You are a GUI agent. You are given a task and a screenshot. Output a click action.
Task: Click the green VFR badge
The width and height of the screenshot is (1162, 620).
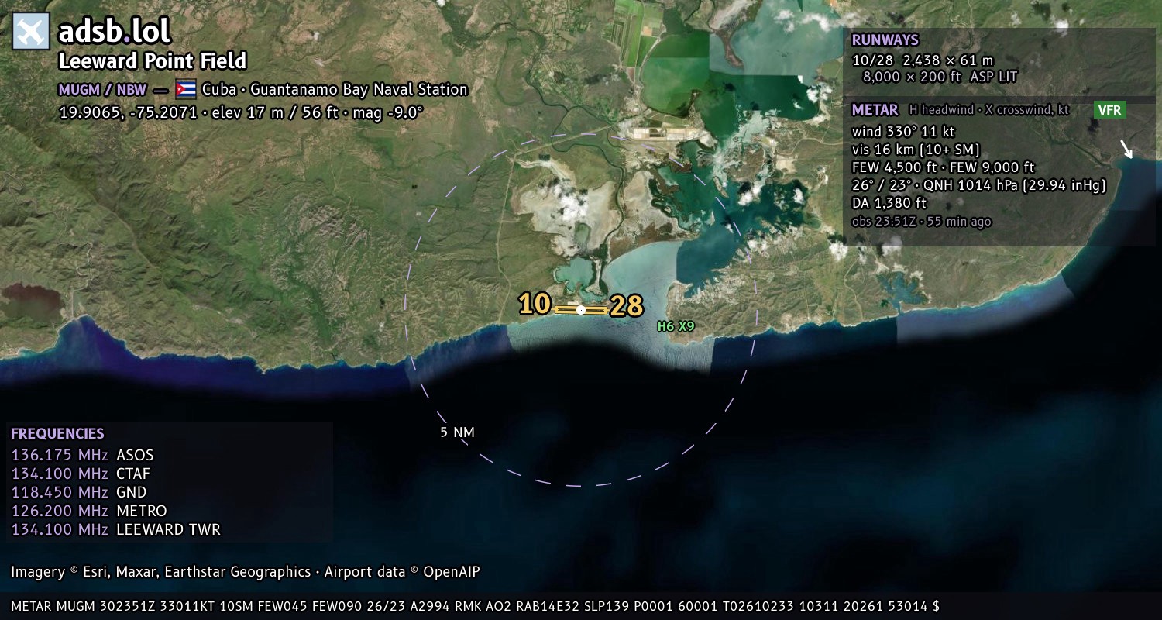pos(1109,110)
